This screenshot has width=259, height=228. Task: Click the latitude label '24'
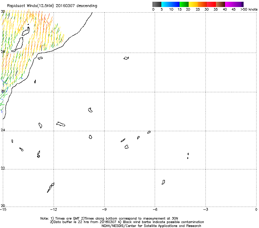click(x=3, y=130)
